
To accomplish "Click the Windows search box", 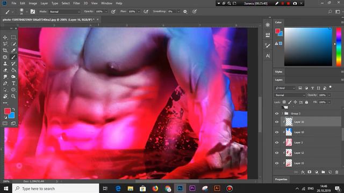I will (55, 189).
